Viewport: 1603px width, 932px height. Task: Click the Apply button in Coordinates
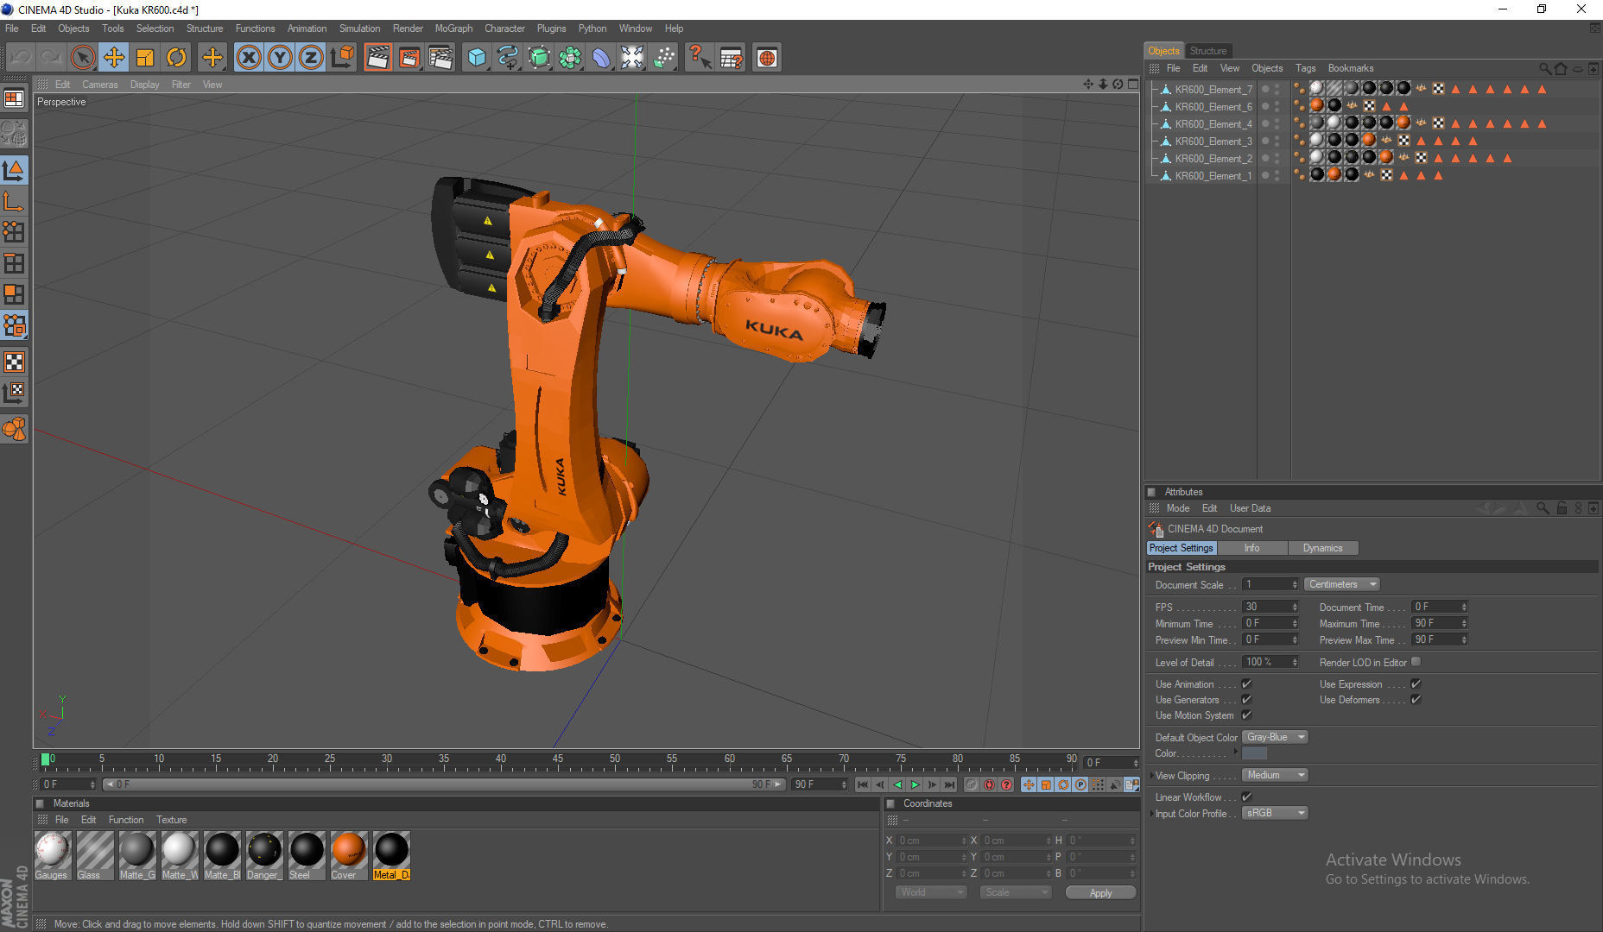[x=1100, y=892]
